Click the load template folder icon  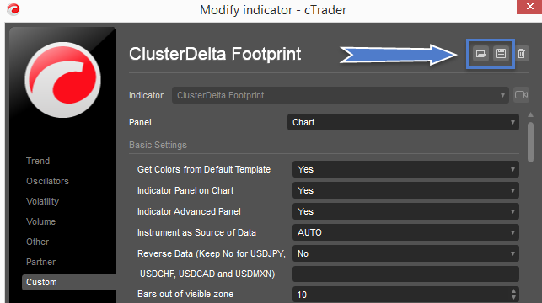point(480,54)
